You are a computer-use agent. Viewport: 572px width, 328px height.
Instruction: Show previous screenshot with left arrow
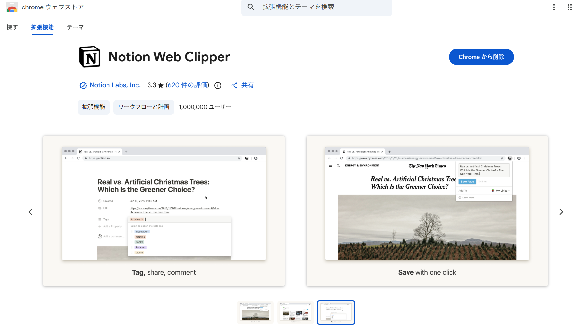(30, 212)
